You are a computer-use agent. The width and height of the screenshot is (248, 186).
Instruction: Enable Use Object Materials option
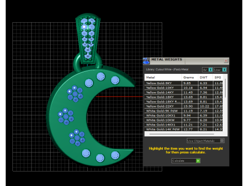point(206,141)
